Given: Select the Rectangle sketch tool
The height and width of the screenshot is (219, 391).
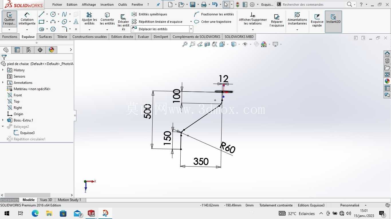Looking at the screenshot, I should (x=42, y=22).
